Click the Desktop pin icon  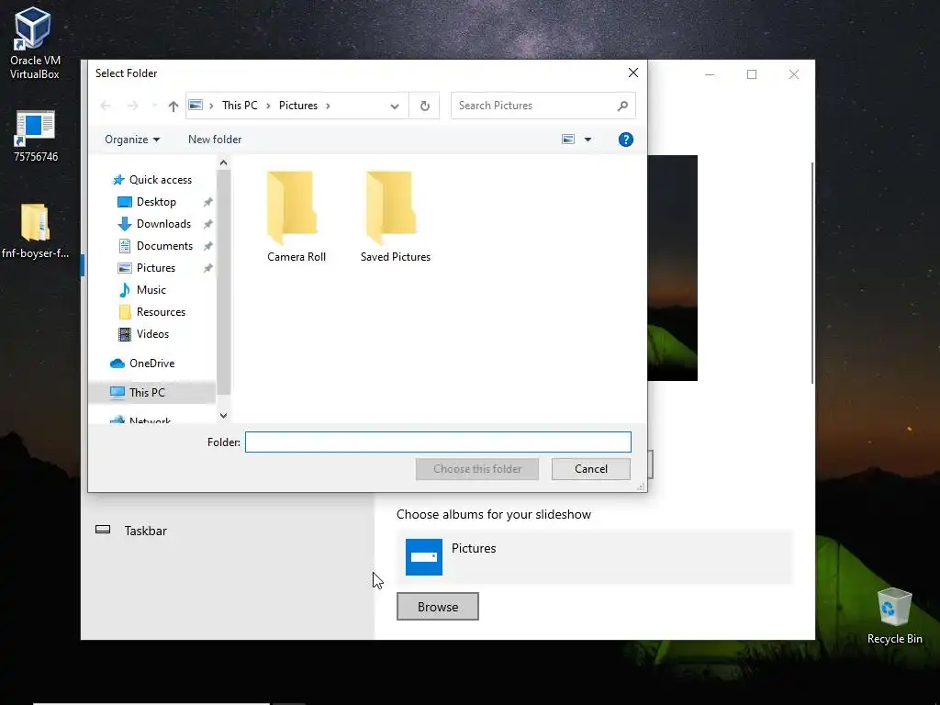pos(207,202)
